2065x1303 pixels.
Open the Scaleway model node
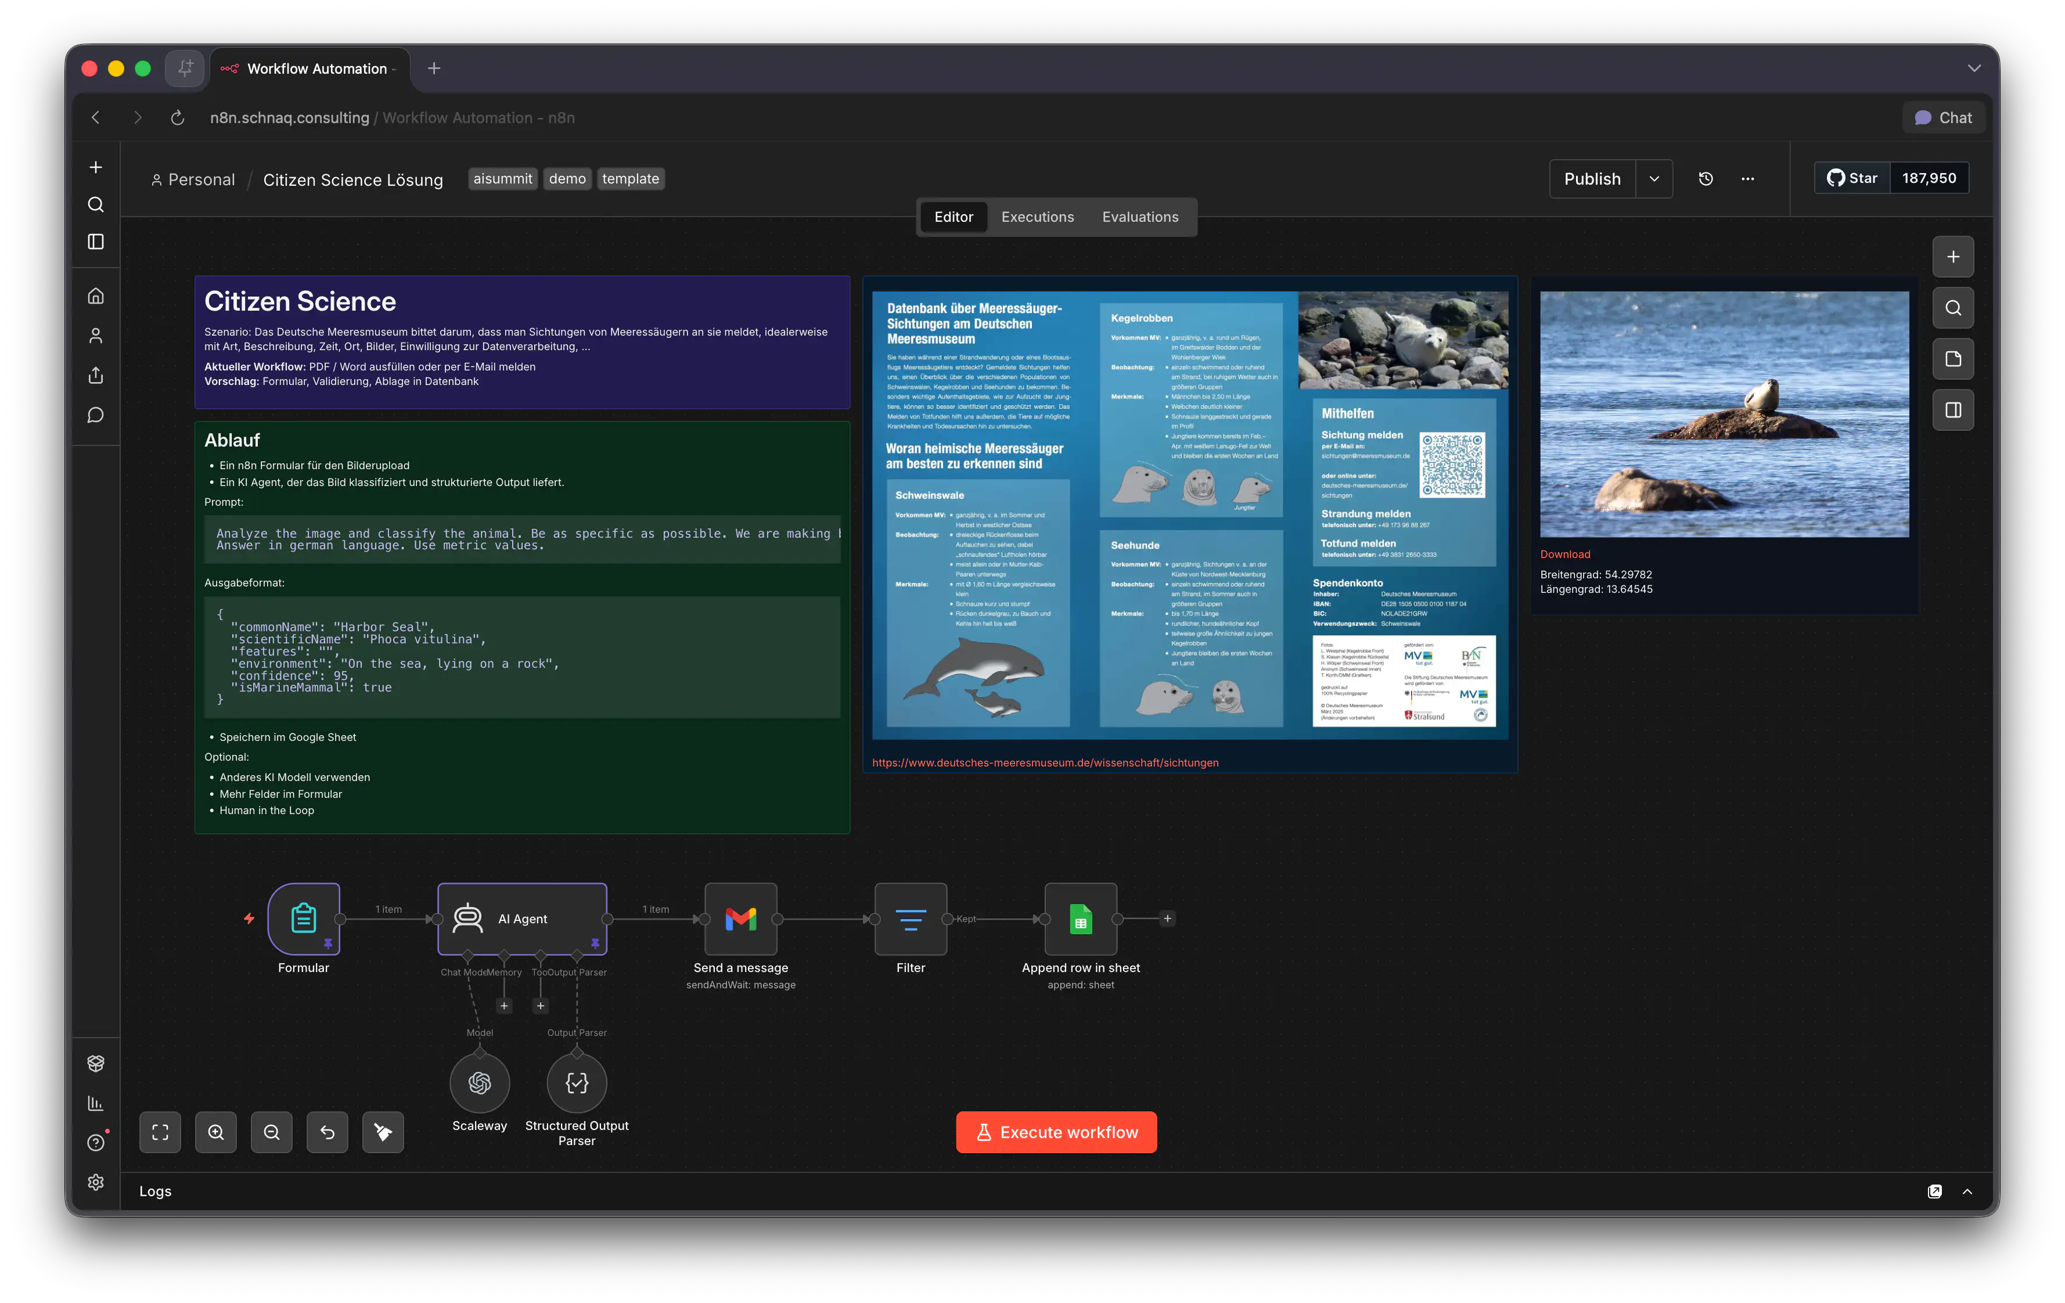pos(480,1083)
